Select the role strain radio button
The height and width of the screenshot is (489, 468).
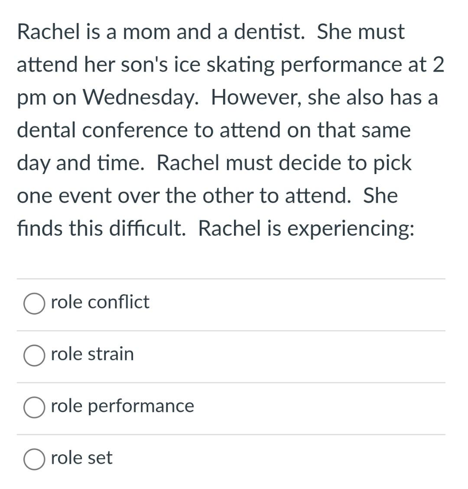pos(34,355)
